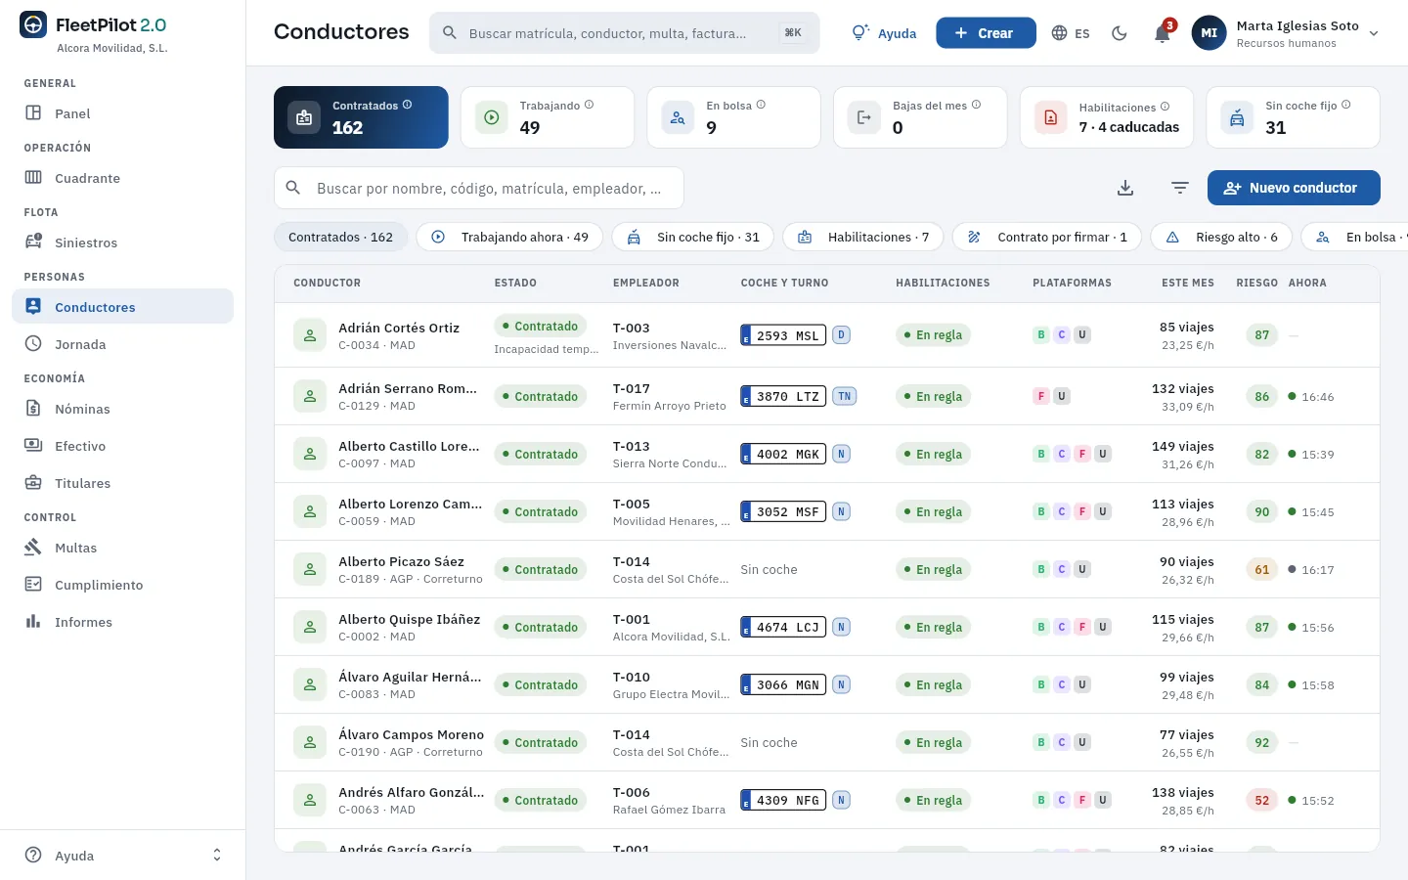Filter by Contrato por firmar chip
Viewport: 1408px width, 880px height.
[x=1047, y=237]
